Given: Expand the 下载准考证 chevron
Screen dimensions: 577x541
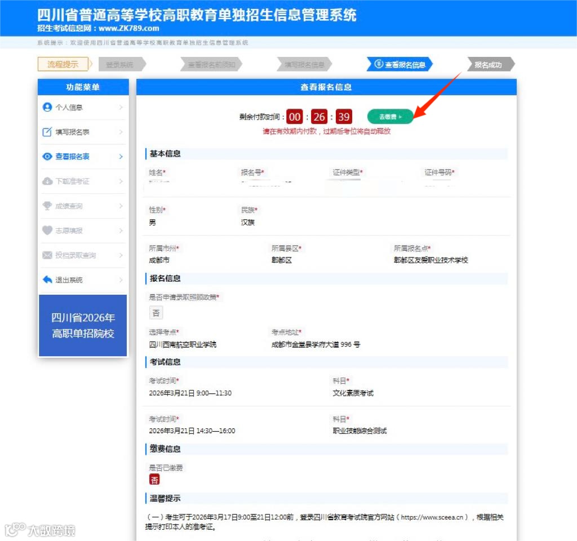Looking at the screenshot, I should (x=121, y=181).
